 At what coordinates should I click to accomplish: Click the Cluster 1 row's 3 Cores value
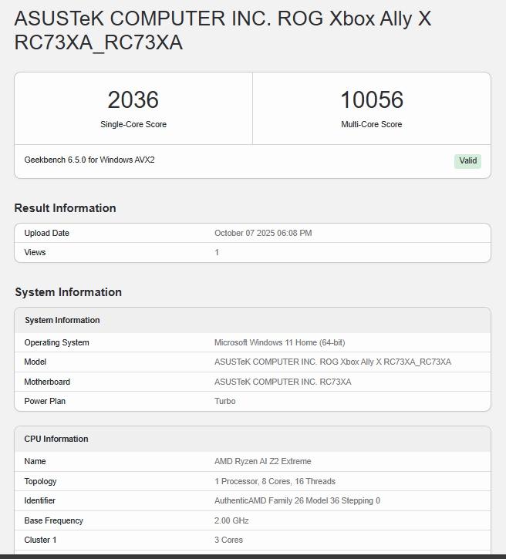click(228, 540)
